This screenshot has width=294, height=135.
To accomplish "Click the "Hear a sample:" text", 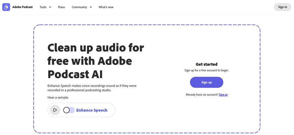I will click(x=58, y=97).
